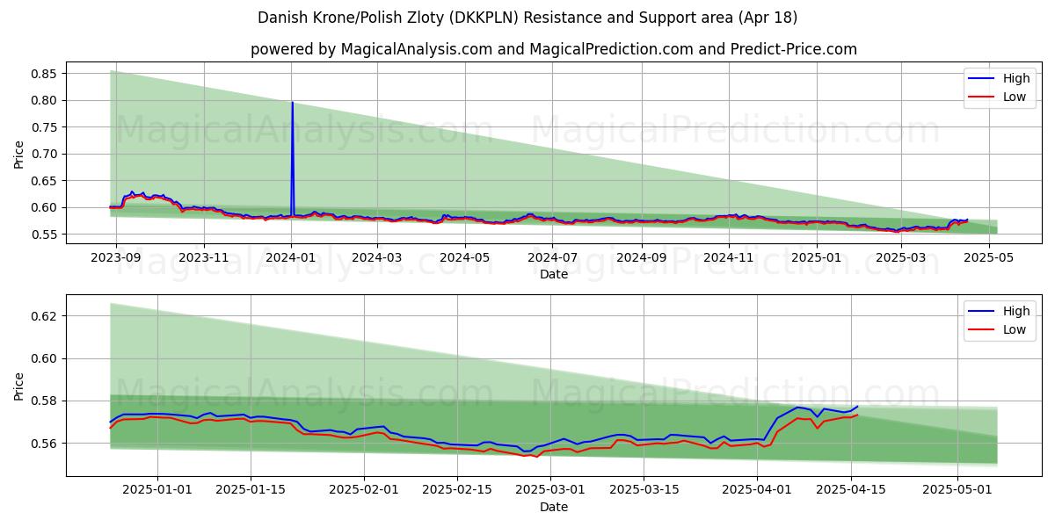Click the '2025-01' x-axis label in top chart
Viewport: 1055px width, 527px height.
816,257
